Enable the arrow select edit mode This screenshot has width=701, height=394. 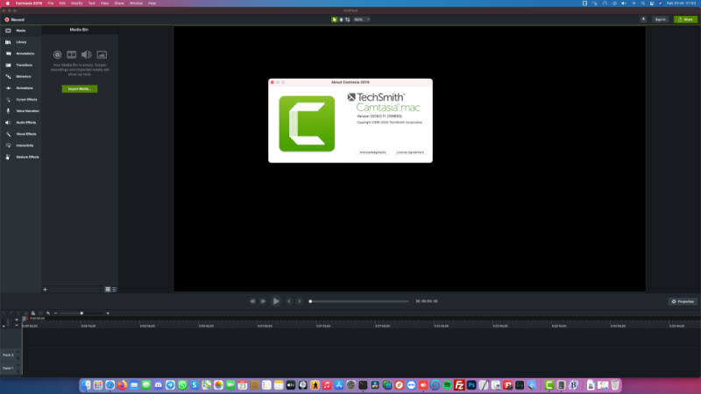(x=334, y=18)
